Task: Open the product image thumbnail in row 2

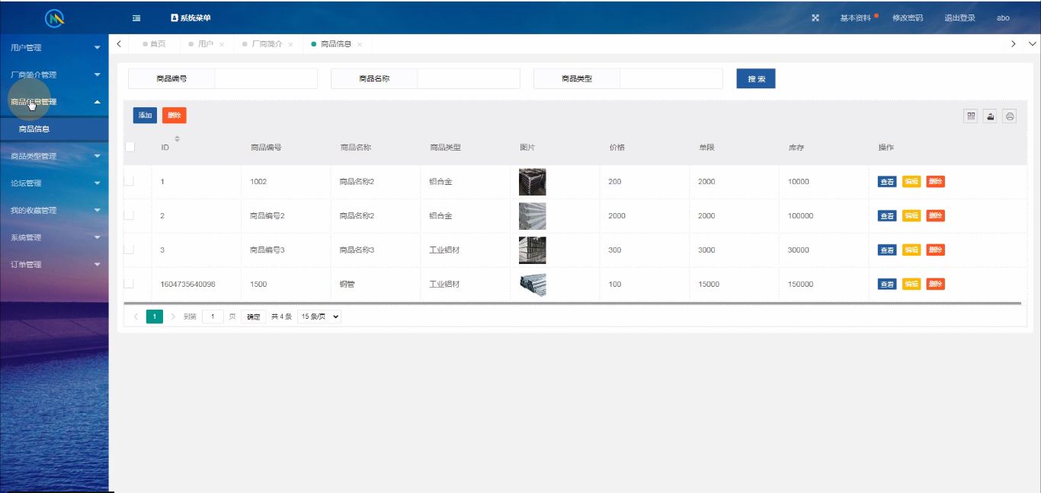Action: pos(533,216)
